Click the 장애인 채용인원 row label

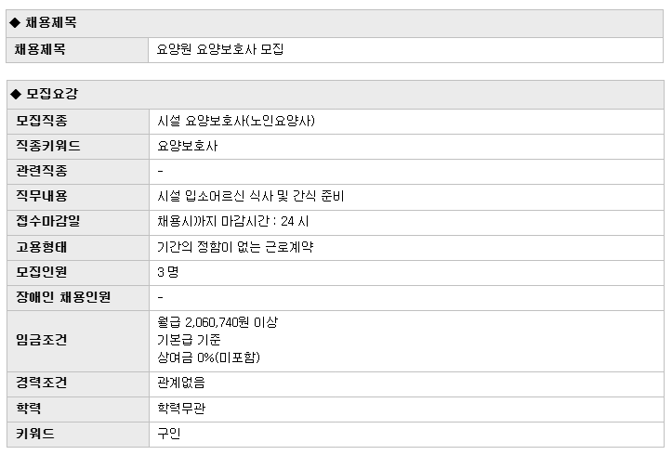63,296
